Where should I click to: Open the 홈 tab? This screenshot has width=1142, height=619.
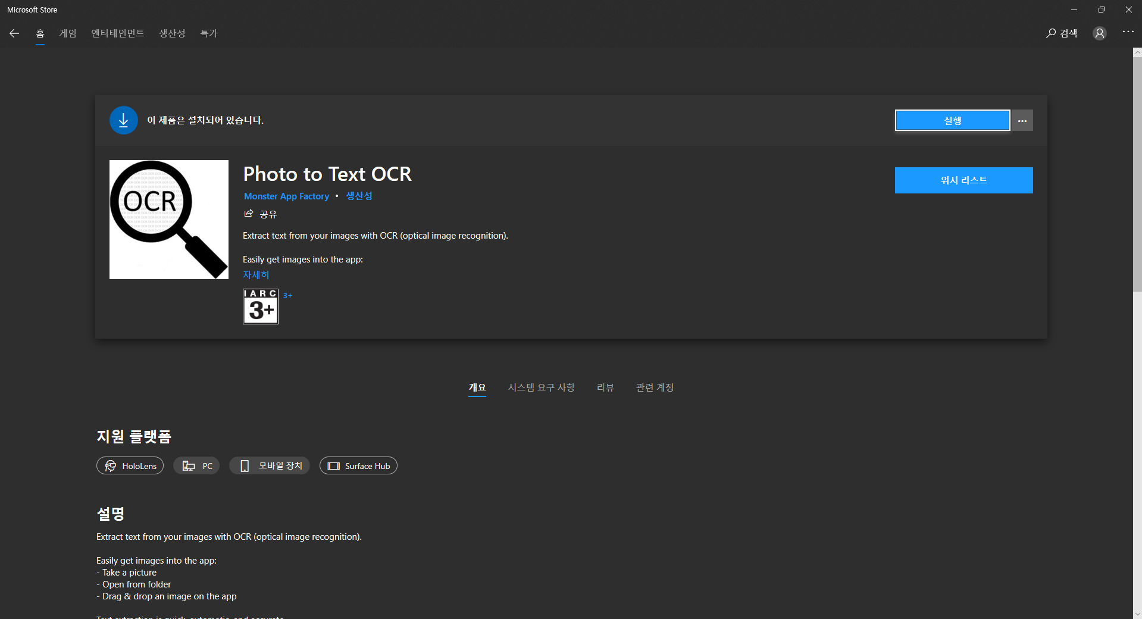[40, 33]
